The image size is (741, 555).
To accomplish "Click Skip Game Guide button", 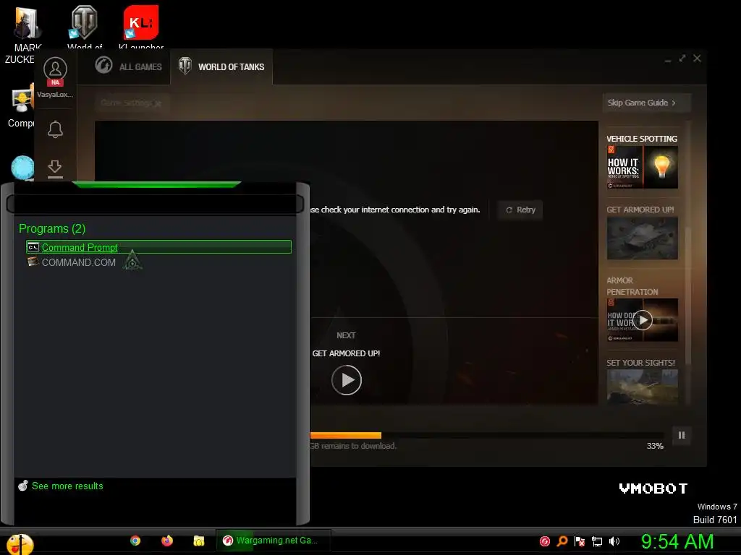I will 646,103.
